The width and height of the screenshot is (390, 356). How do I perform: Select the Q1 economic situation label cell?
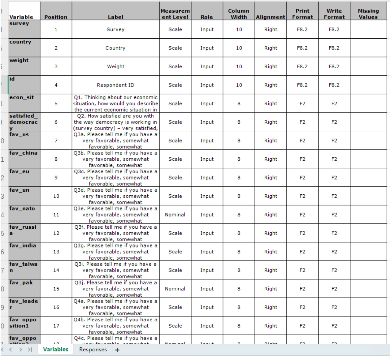pyautogui.click(x=116, y=104)
